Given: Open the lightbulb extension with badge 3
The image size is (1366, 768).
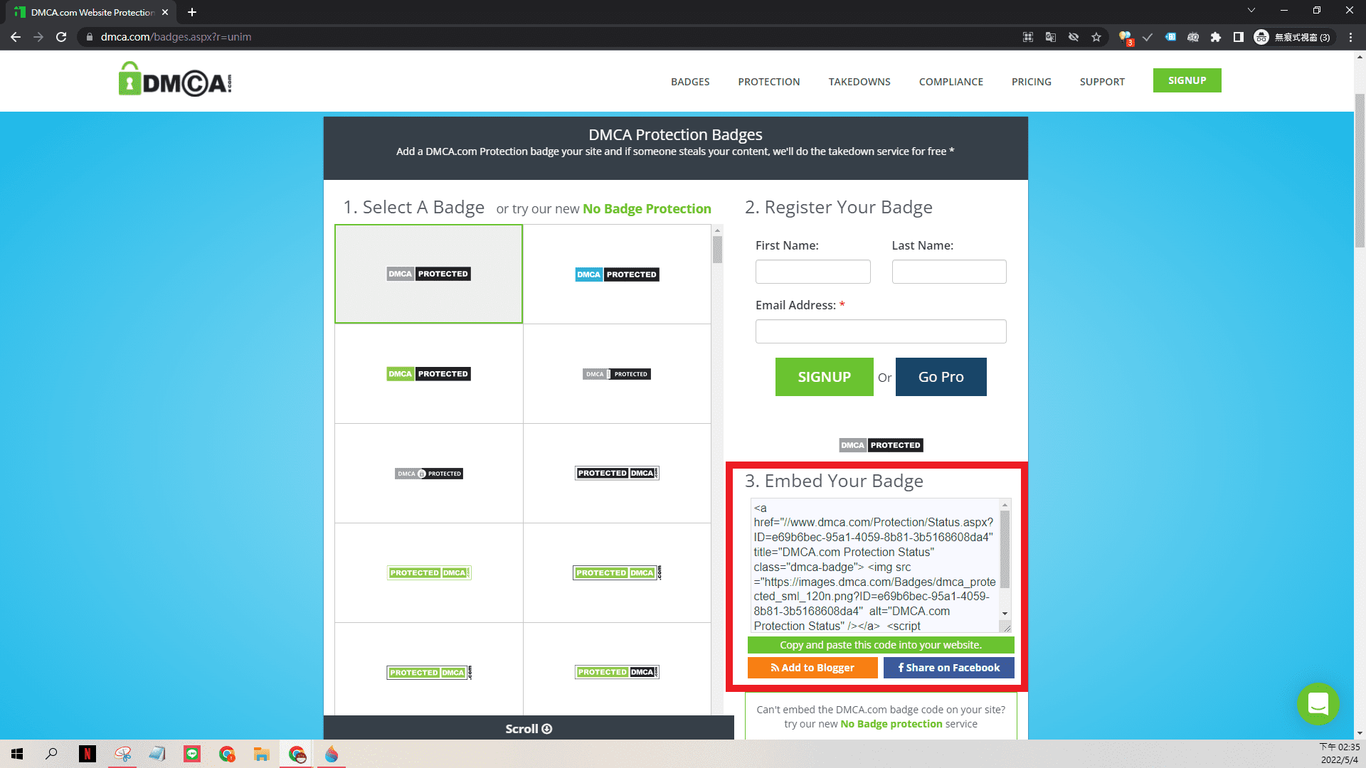Looking at the screenshot, I should pyautogui.click(x=1126, y=38).
